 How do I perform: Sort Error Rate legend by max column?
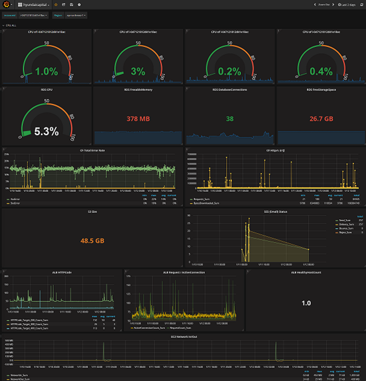[153, 196]
